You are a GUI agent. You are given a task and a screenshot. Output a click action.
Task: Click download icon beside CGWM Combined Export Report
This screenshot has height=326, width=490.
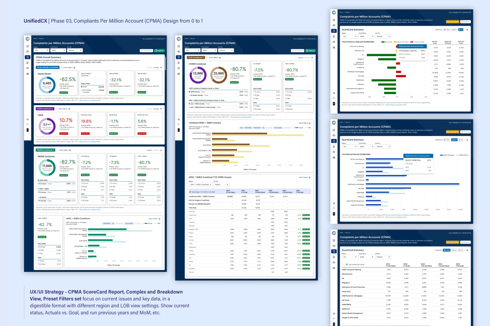[220, 57]
